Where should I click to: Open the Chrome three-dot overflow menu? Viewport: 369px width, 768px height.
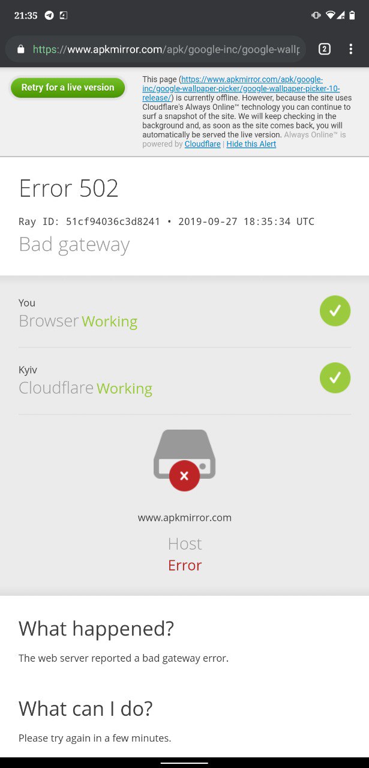pos(351,49)
